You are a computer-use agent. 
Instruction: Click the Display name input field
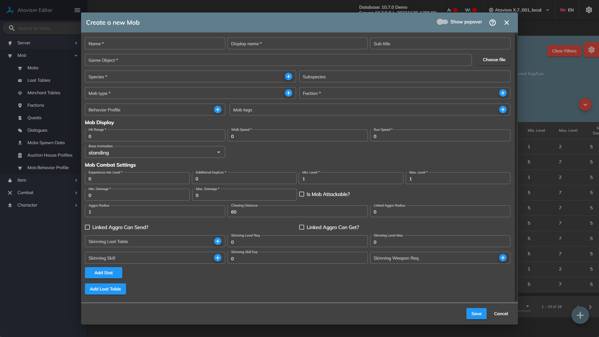[297, 44]
